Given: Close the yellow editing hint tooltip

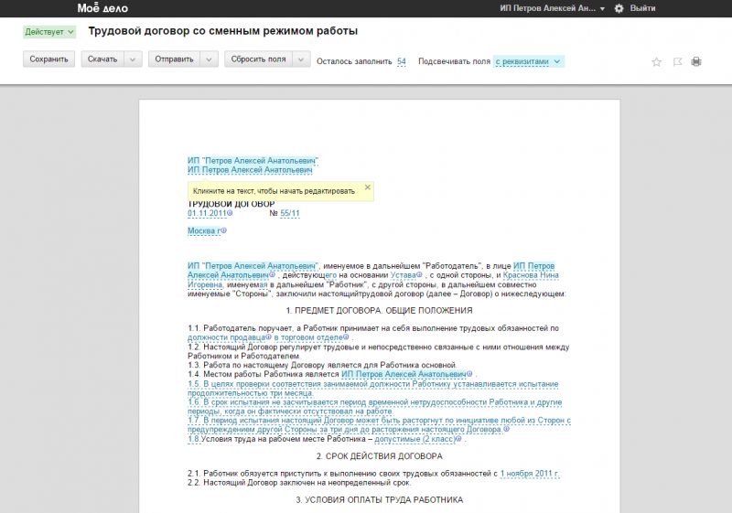Looking at the screenshot, I should tap(368, 187).
